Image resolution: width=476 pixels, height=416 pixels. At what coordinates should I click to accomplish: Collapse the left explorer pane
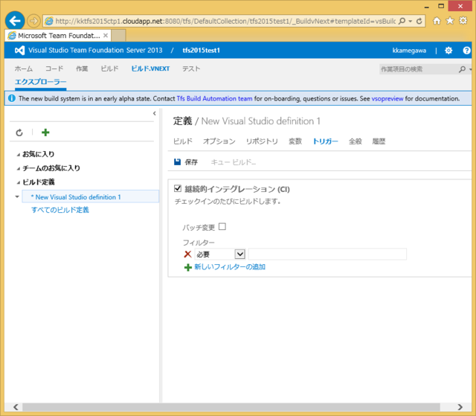point(155,113)
